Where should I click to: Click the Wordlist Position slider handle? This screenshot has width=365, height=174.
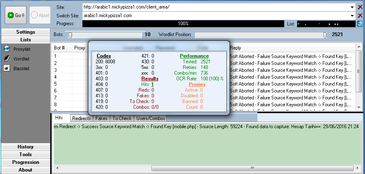tap(324, 35)
